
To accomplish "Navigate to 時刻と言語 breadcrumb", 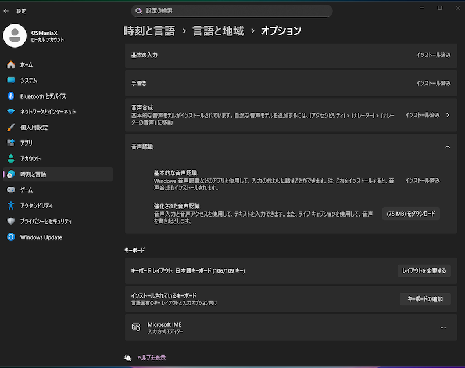I will (x=149, y=31).
